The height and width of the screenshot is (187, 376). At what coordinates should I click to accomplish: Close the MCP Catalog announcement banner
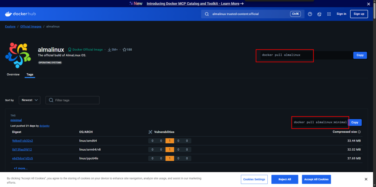[369, 4]
